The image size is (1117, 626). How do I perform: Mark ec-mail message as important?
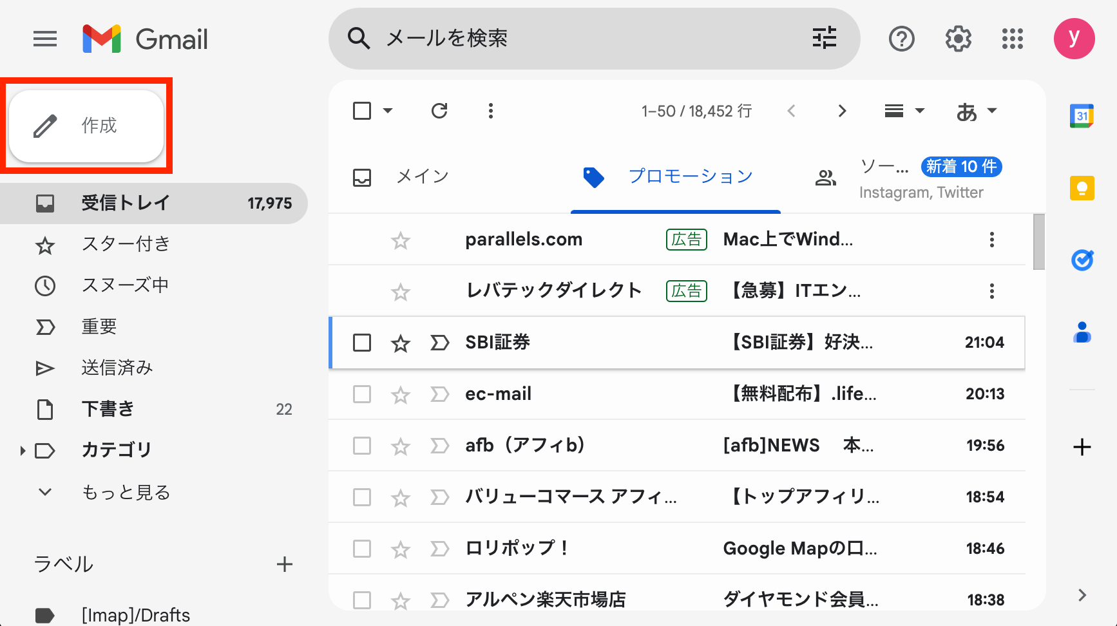click(x=439, y=394)
